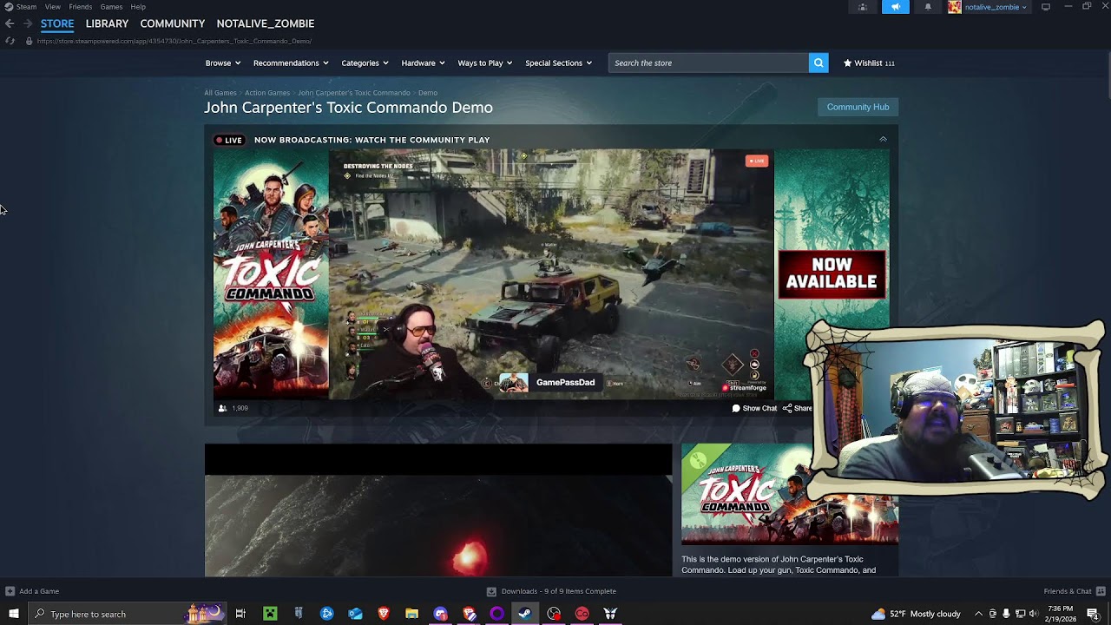Click Show Chat on the broadcast
The width and height of the screenshot is (1111, 625).
pos(754,408)
